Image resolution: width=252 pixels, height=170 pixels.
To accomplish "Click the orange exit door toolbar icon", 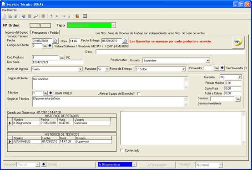I will pos(77,16).
